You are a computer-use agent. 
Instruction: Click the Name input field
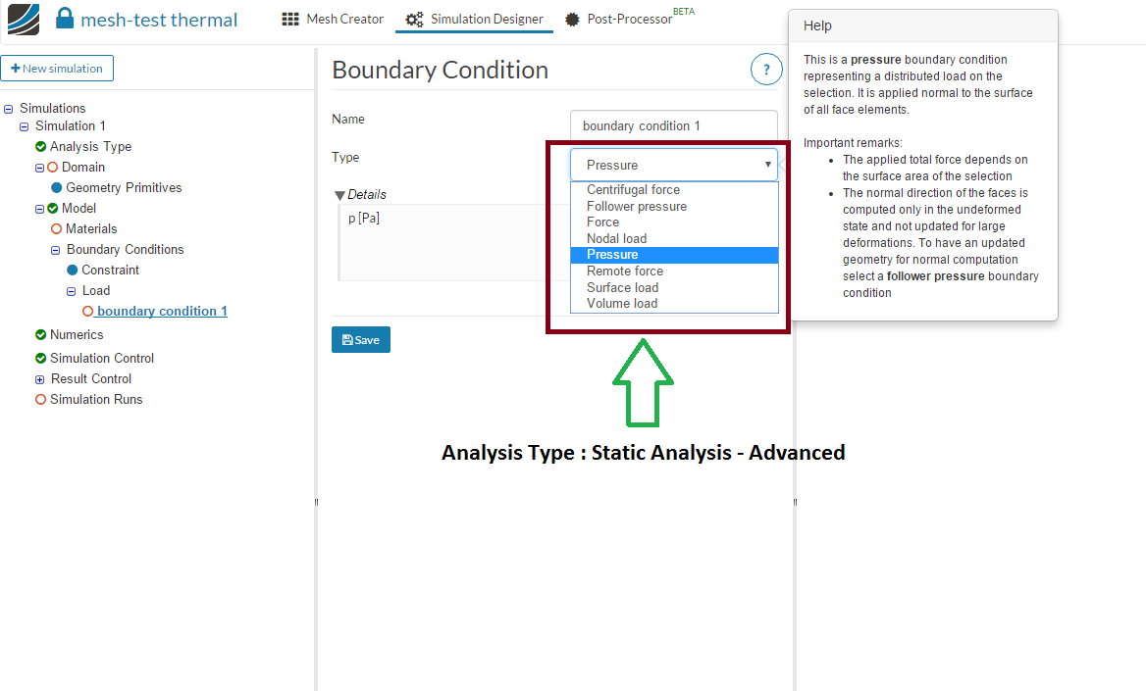[673, 125]
